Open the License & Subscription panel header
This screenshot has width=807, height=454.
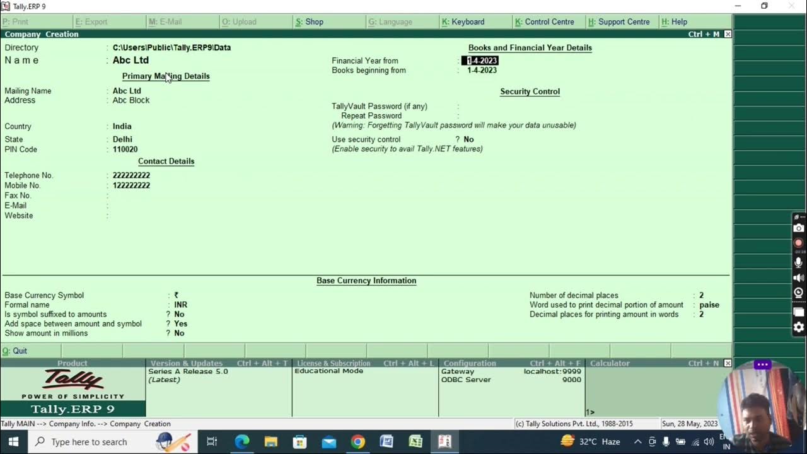tap(365, 363)
